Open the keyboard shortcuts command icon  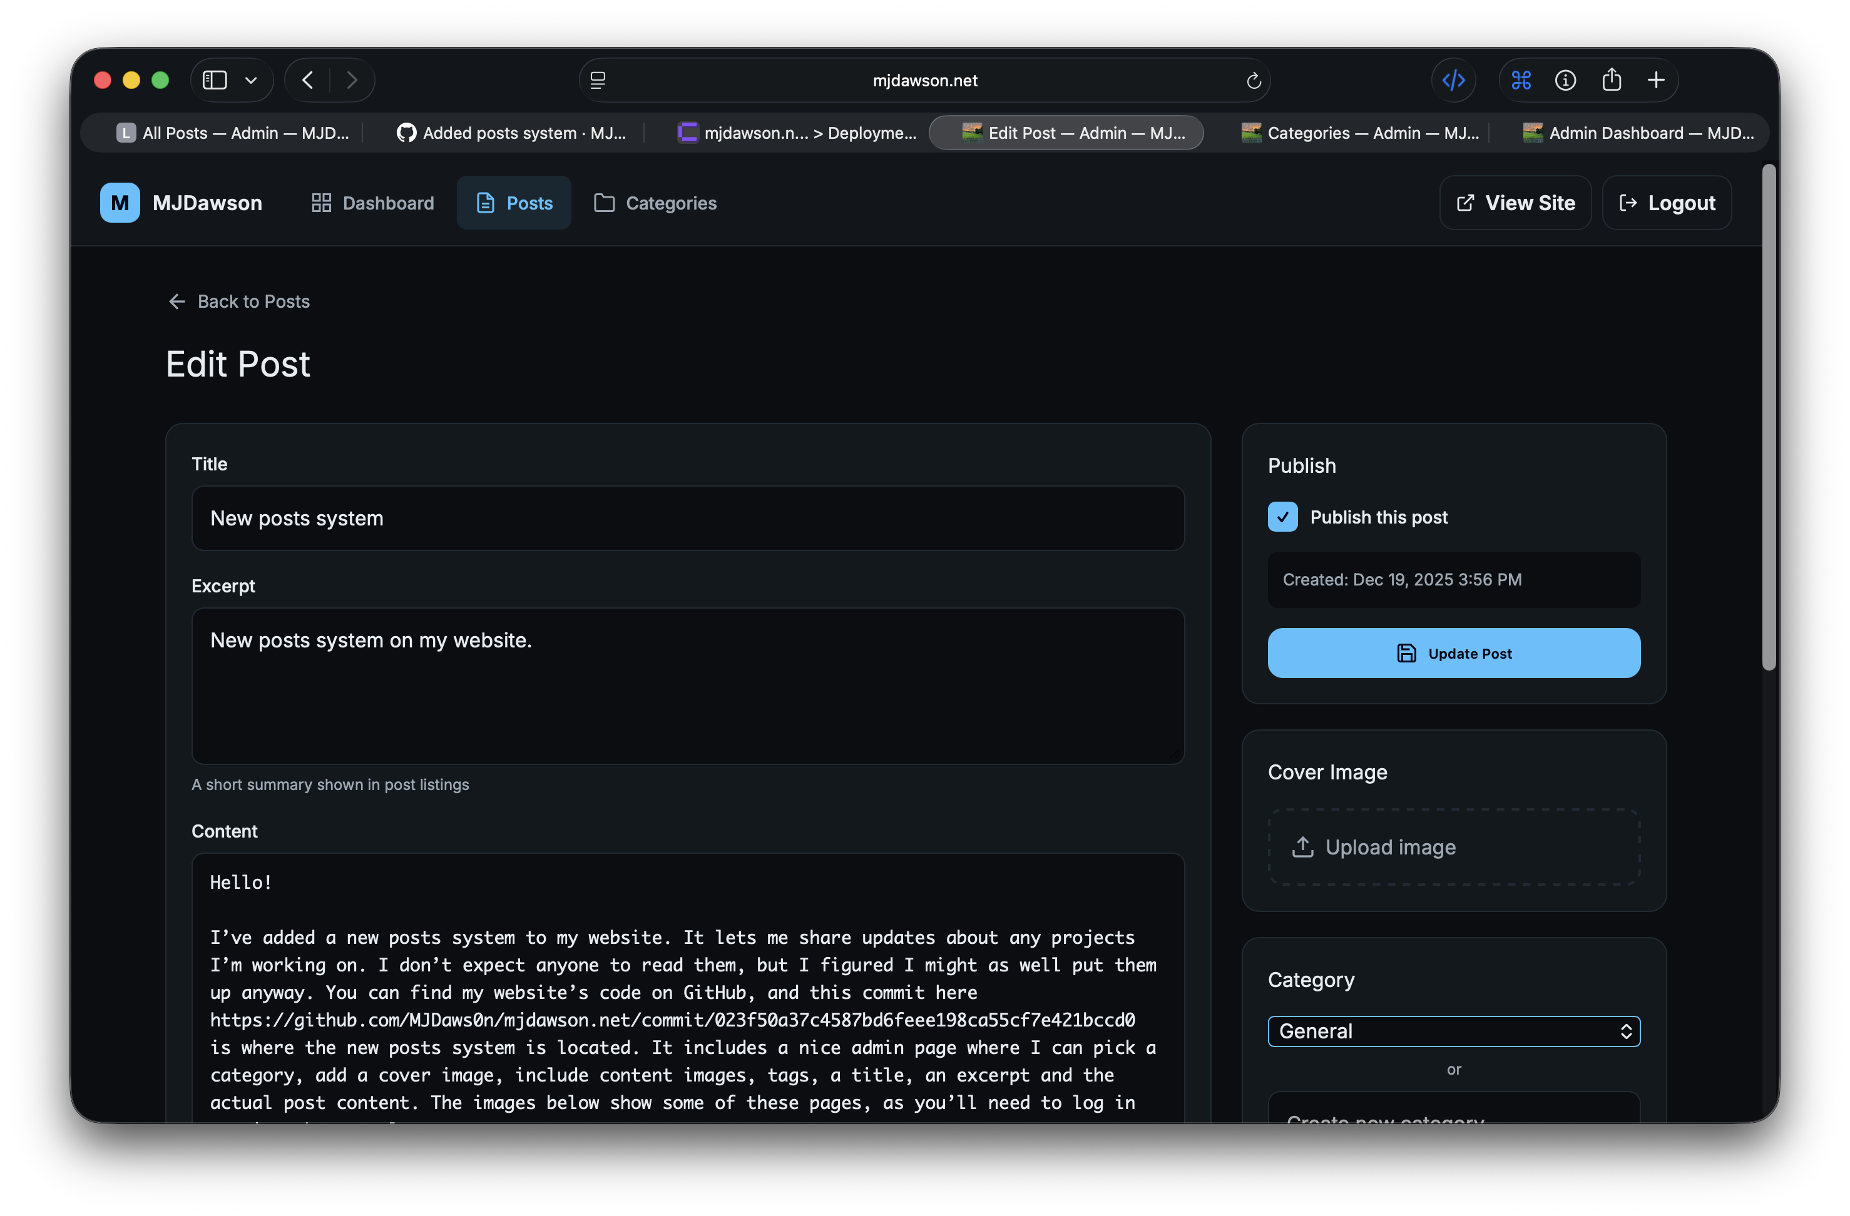1521,79
